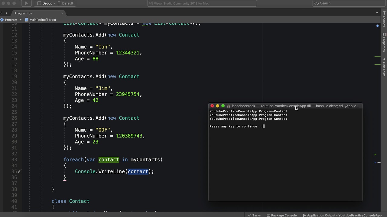The width and height of the screenshot is (387, 217).
Task: Open the document tabs dropdown arrow
Action: 377,13
